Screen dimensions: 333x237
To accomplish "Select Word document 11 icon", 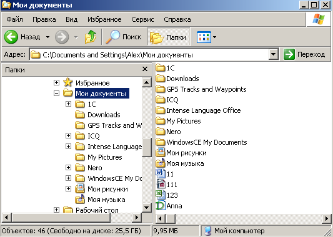I will coord(161,173).
